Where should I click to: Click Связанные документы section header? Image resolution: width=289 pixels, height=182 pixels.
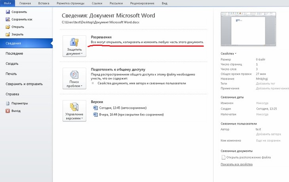(236, 151)
